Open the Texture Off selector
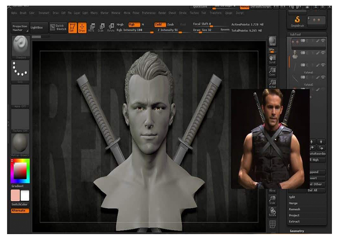Image resolution: width=339 pixels, height=239 pixels. pos(20,121)
